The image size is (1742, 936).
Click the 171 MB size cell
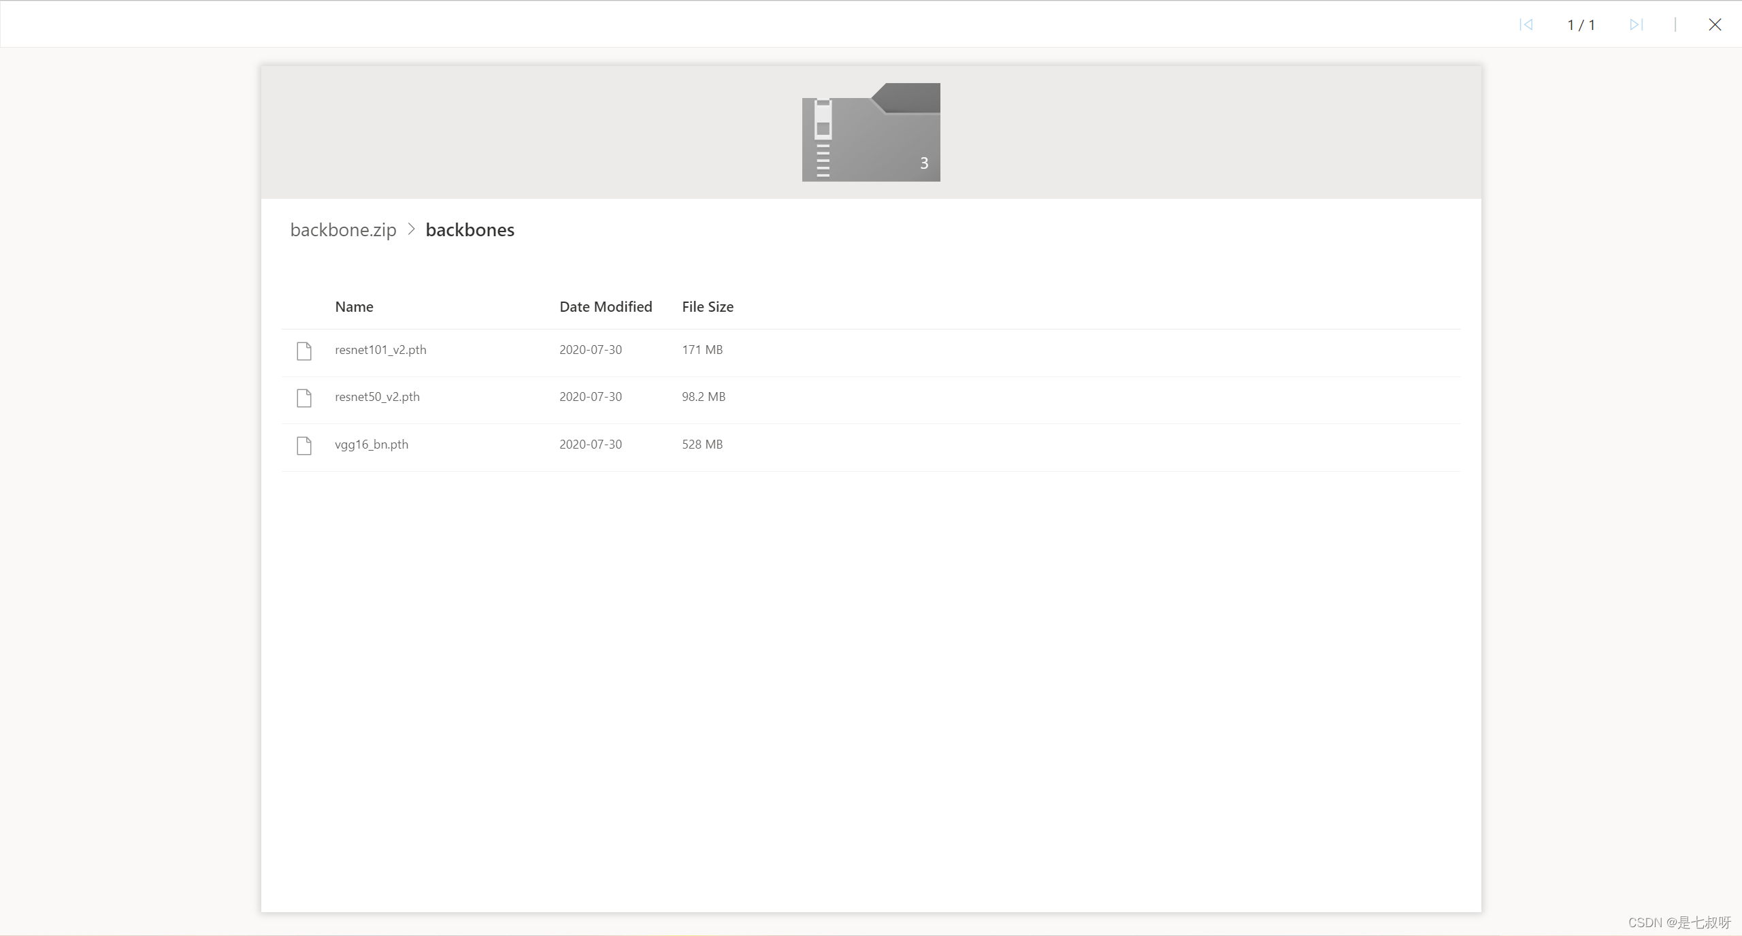pyautogui.click(x=702, y=350)
